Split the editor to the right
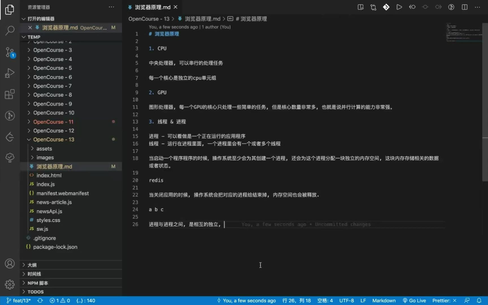Viewport: 488px width, 305px height. click(465, 7)
